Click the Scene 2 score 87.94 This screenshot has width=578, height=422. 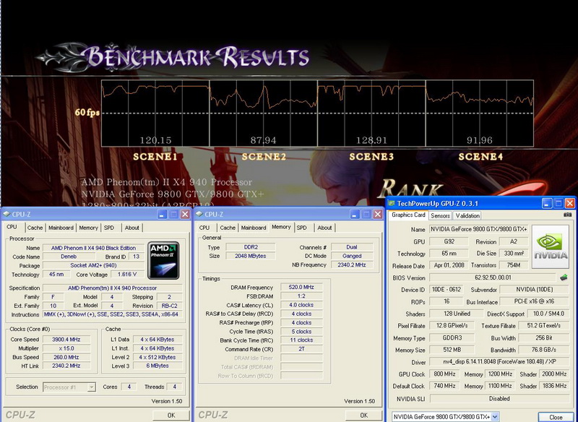pos(263,140)
